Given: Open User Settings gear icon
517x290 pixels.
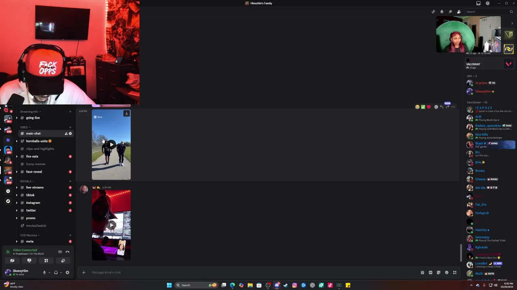Looking at the screenshot, I should pos(67,272).
